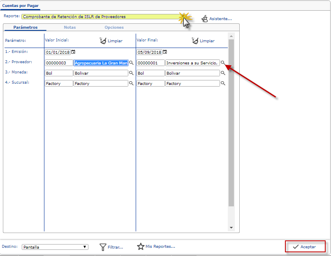
Task: Click initial Proveedor code field 00000003
Action: click(x=59, y=63)
